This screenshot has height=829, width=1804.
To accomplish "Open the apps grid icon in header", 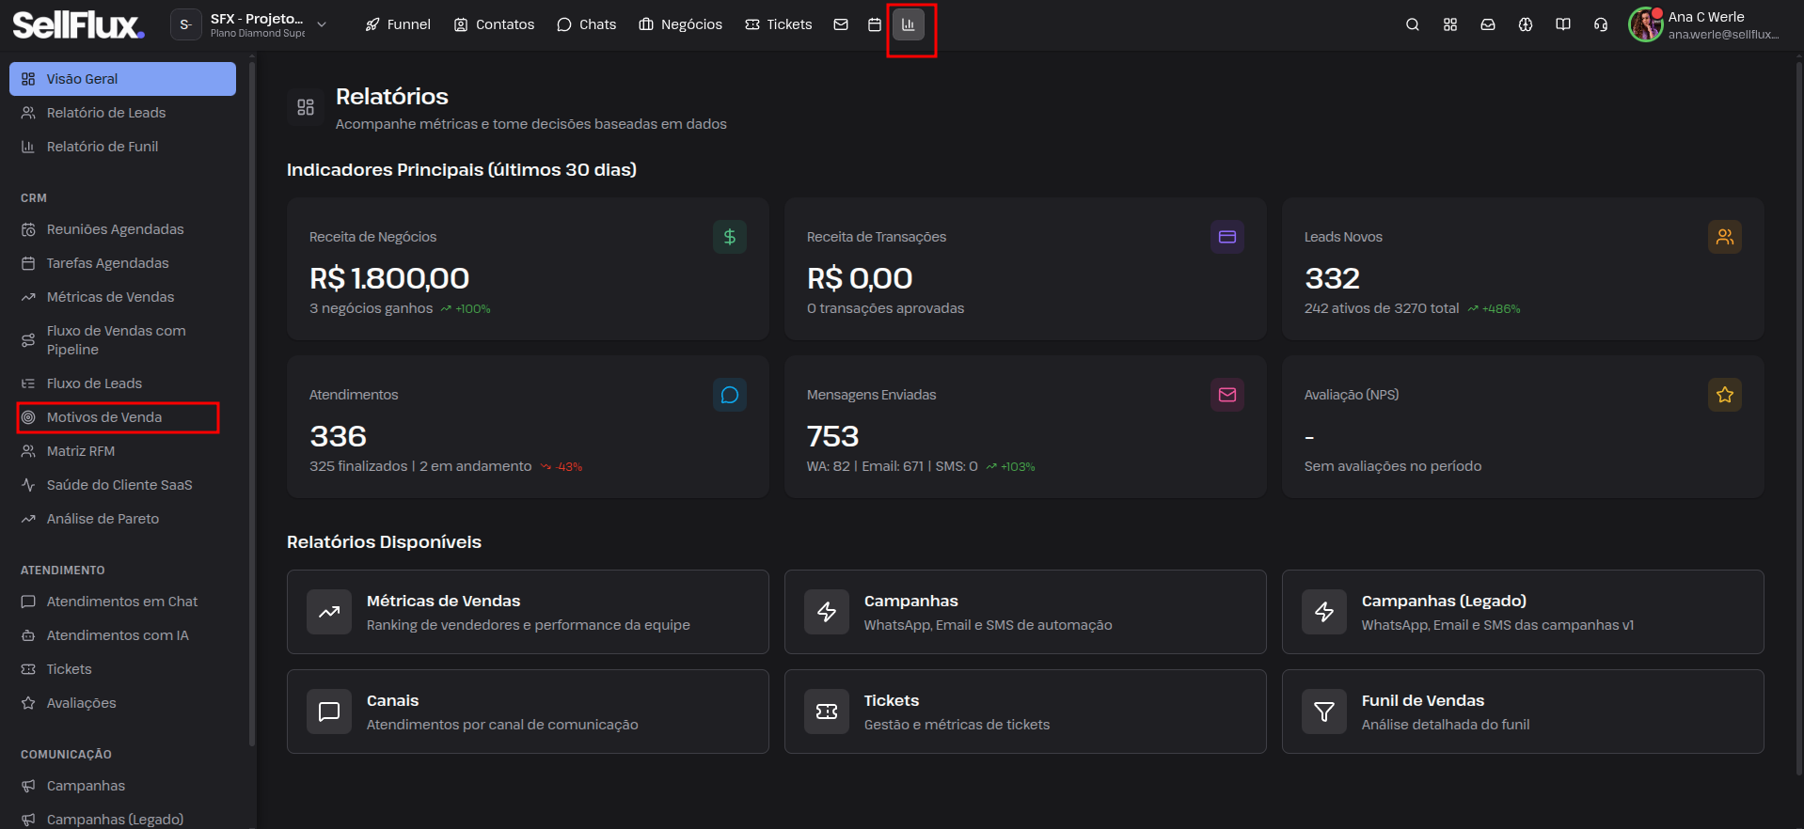I will 1450,25.
